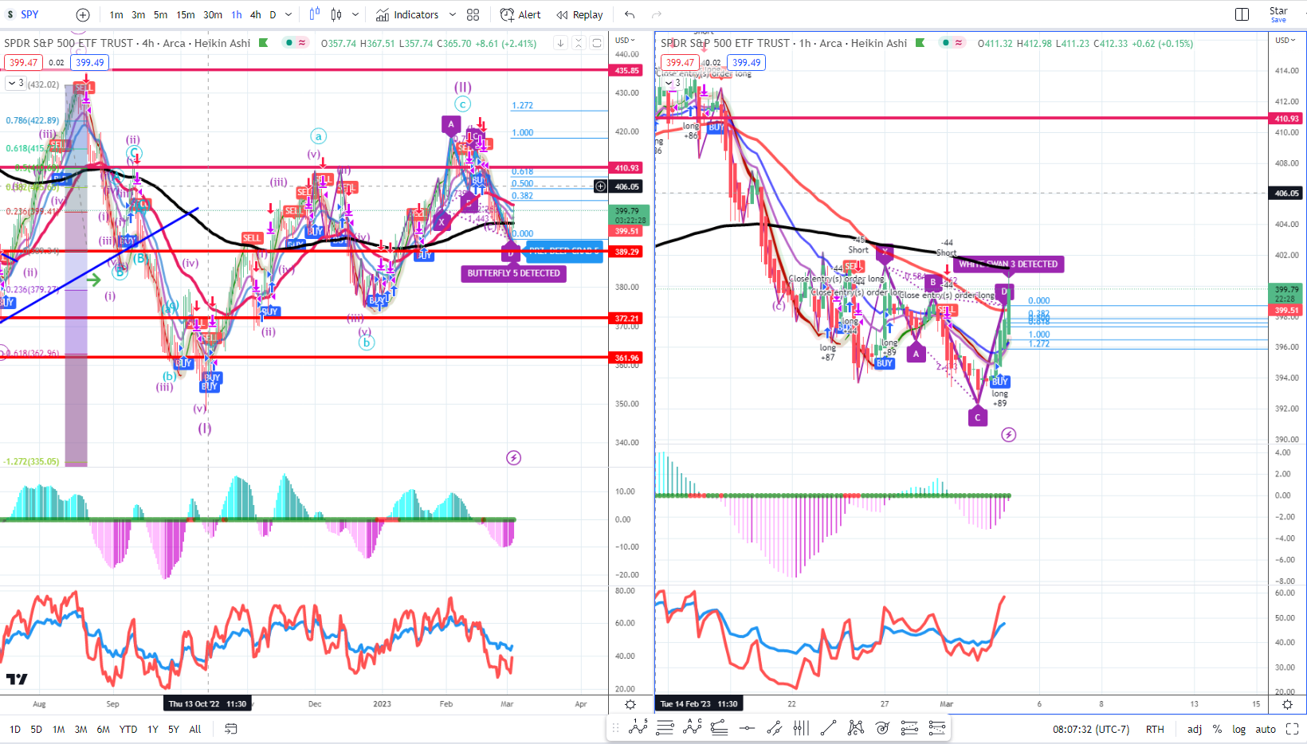Open the layout setup selector
Image resolution: width=1307 pixels, height=744 pixels.
point(1242,14)
